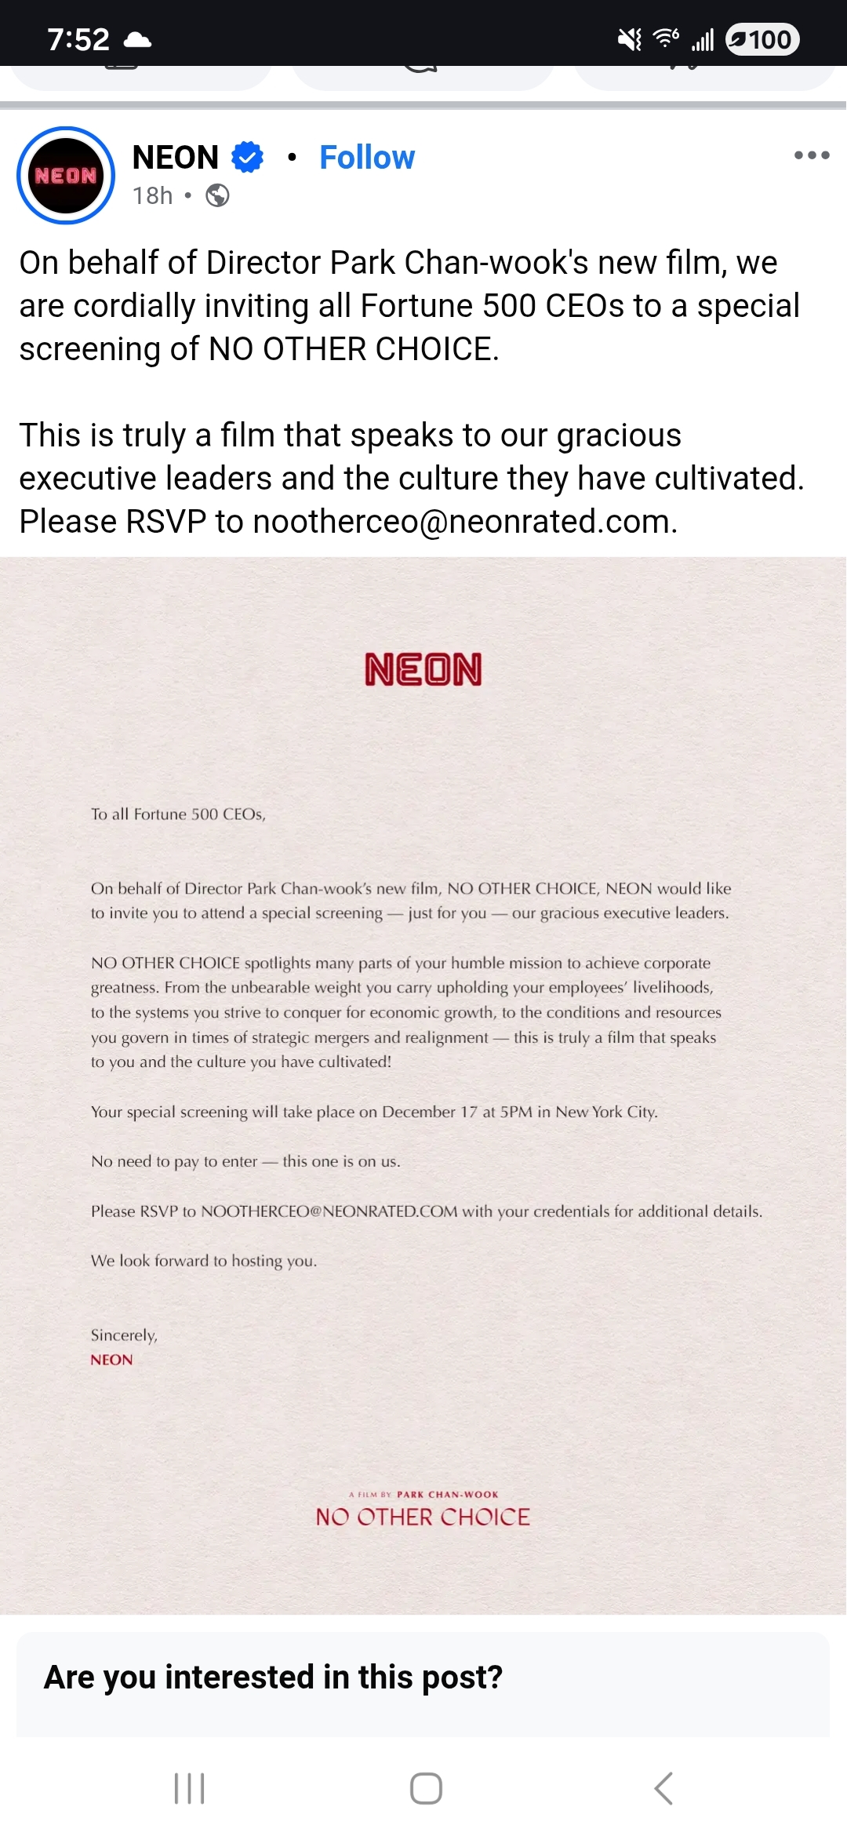This screenshot has width=847, height=1836.
Task: Open the three-dot post options menu
Action: (811, 155)
